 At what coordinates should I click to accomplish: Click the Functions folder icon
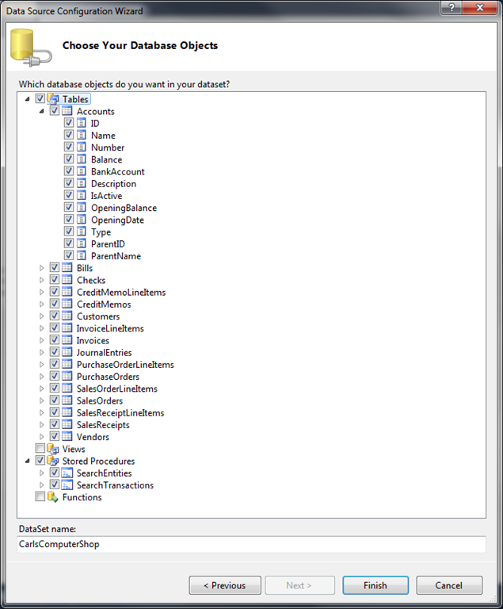53,498
